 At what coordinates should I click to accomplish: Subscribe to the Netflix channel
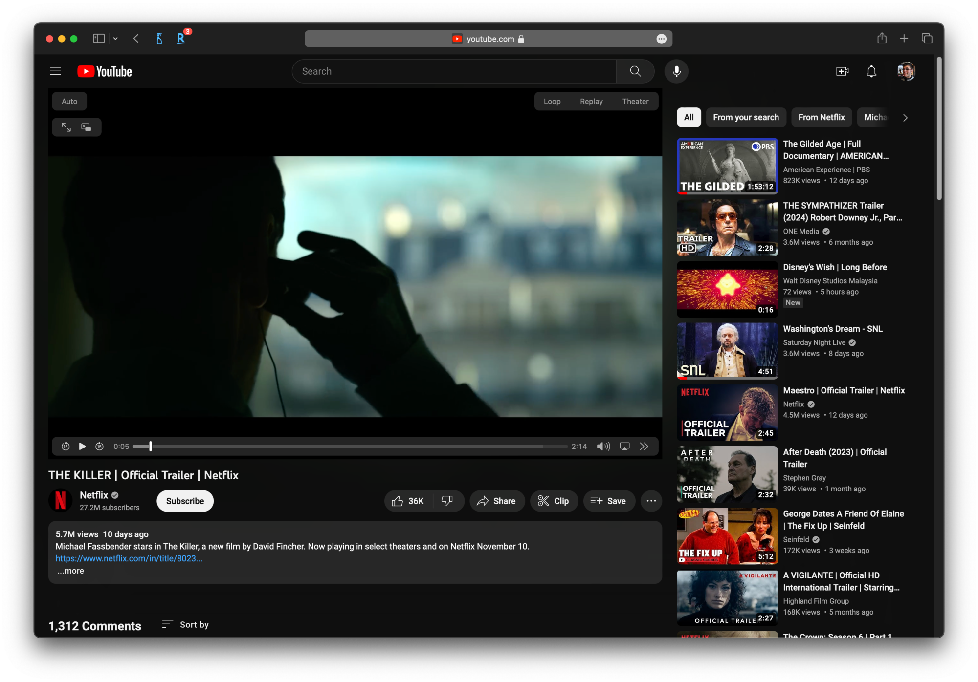[x=185, y=501]
